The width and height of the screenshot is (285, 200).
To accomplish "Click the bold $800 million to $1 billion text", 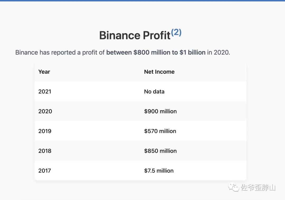I will pos(156,53).
